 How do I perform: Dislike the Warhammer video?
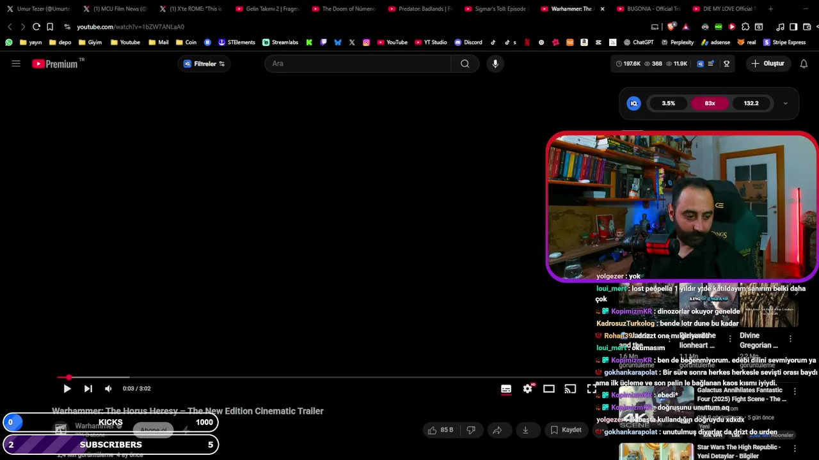(471, 430)
